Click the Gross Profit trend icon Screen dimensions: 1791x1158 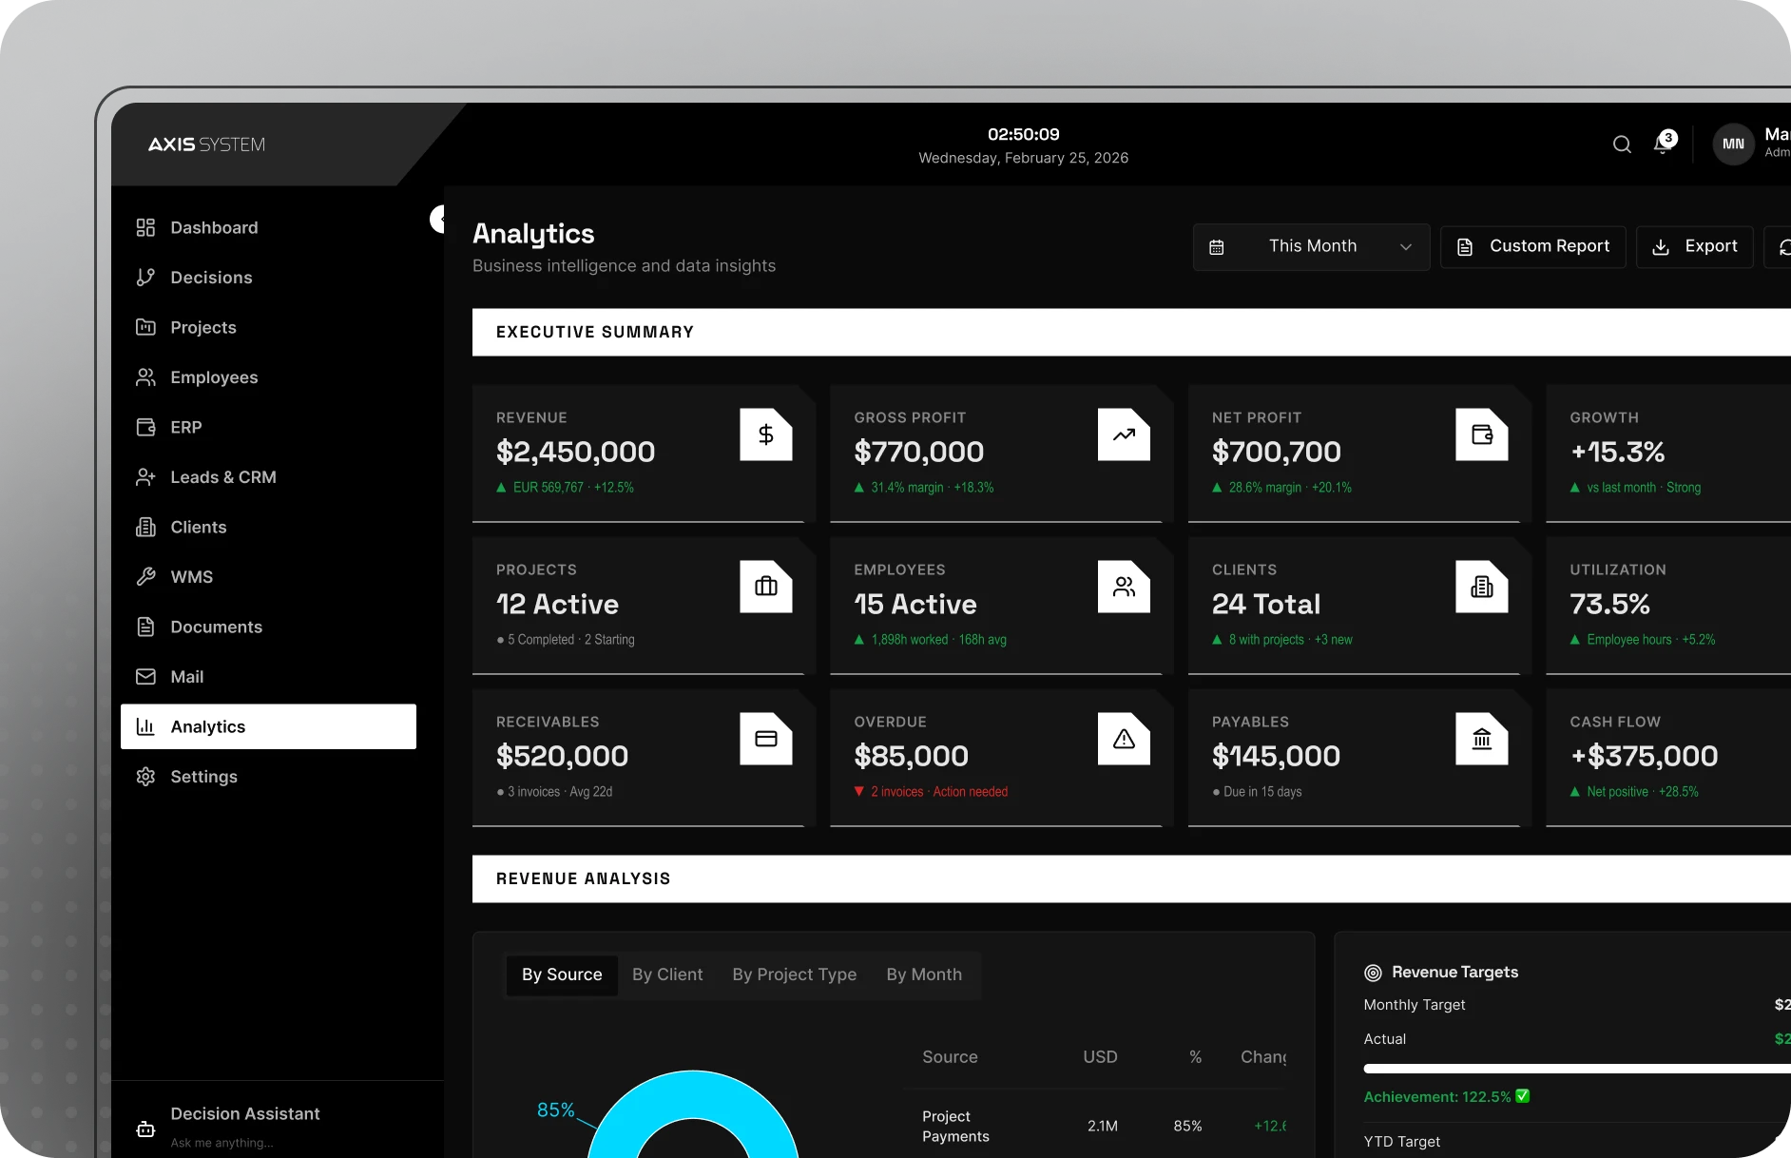click(1124, 434)
